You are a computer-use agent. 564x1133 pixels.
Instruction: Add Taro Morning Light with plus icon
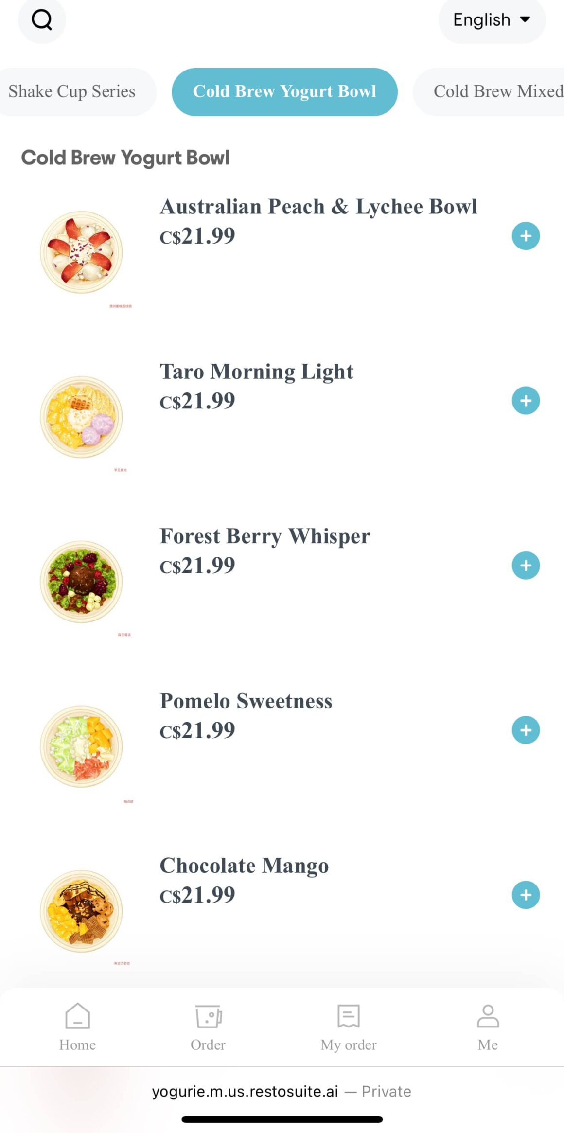tap(526, 401)
